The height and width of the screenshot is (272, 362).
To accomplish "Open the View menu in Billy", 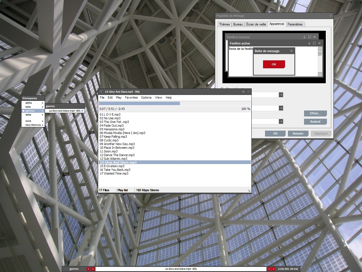I will [159, 97].
